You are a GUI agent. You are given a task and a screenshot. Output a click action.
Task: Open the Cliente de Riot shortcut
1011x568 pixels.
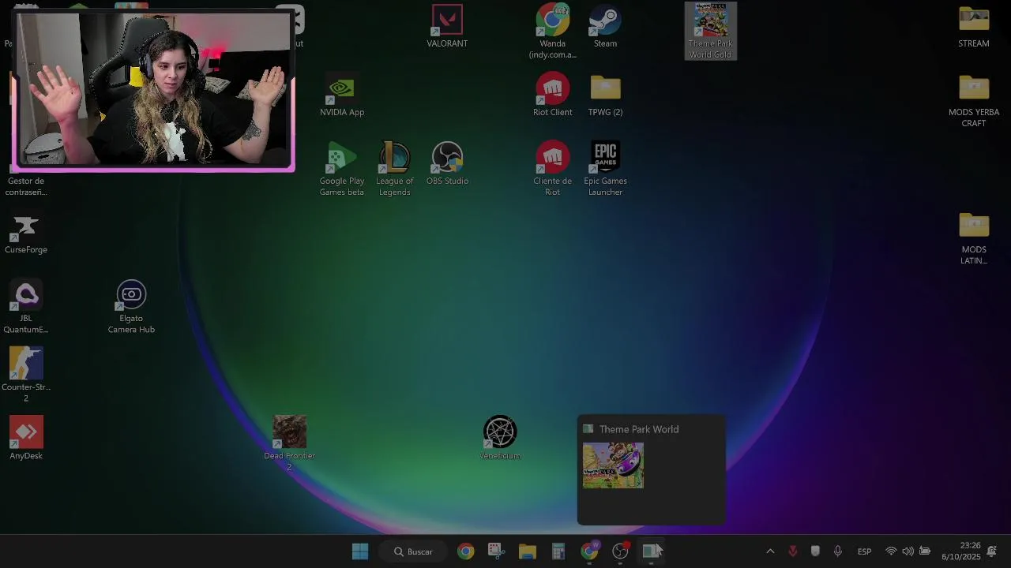pyautogui.click(x=553, y=169)
